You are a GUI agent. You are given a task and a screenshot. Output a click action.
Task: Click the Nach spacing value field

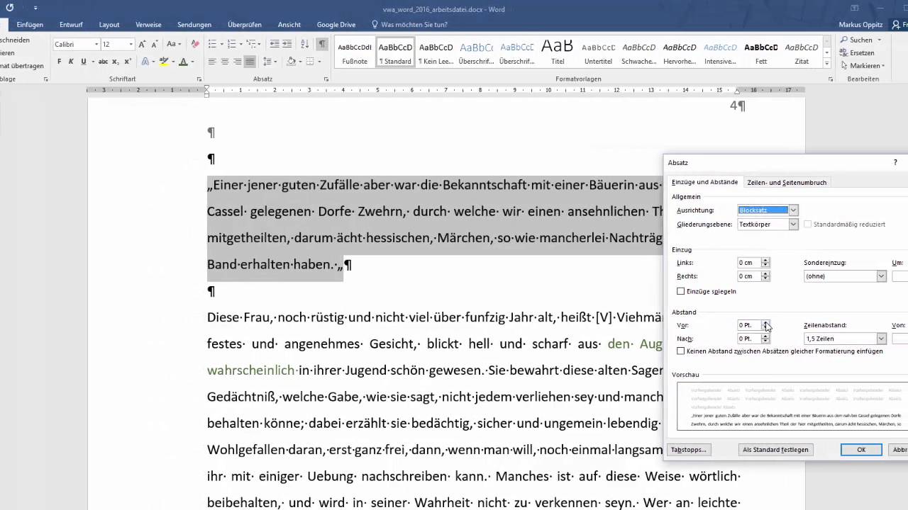[x=748, y=339]
